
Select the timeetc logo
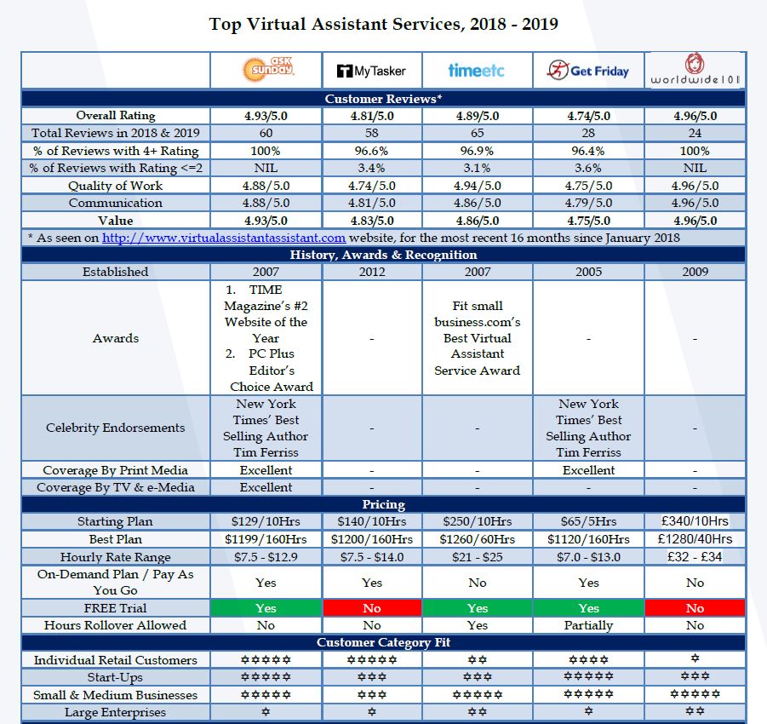pyautogui.click(x=477, y=71)
